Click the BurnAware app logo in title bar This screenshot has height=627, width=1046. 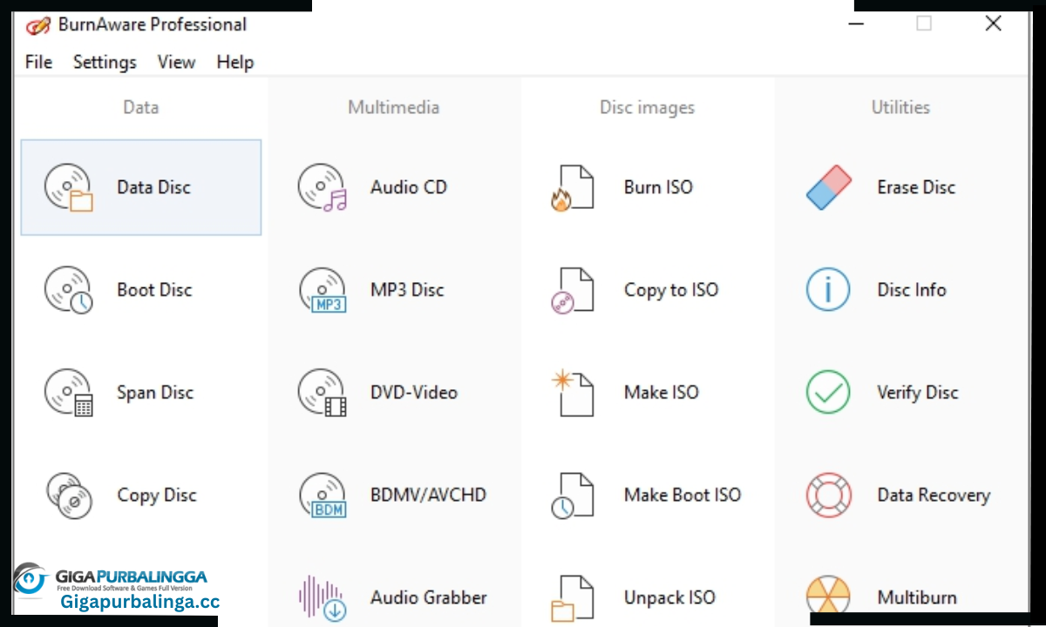pyautogui.click(x=38, y=25)
